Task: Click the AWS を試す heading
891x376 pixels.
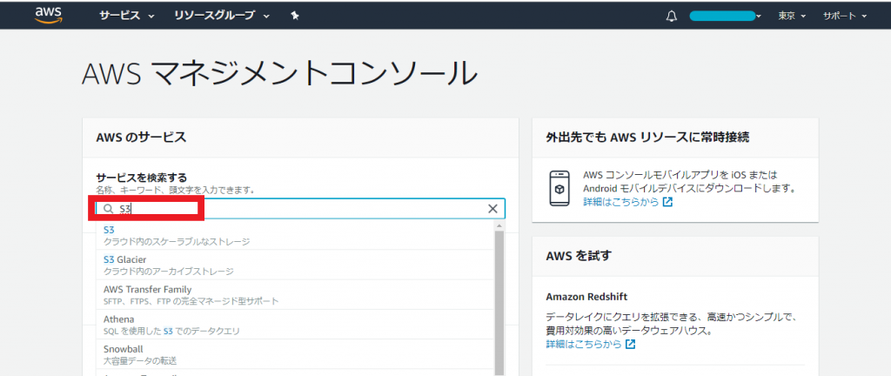Action: [x=579, y=256]
